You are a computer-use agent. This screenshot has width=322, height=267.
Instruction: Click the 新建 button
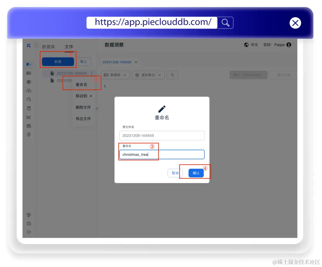pyautogui.click(x=58, y=62)
